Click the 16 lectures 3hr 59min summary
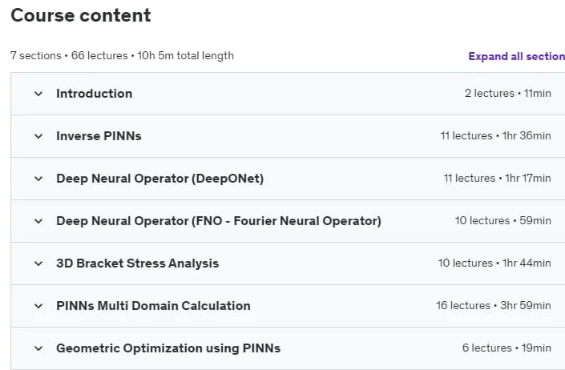Screen dimensions: 565x370 (x=494, y=306)
